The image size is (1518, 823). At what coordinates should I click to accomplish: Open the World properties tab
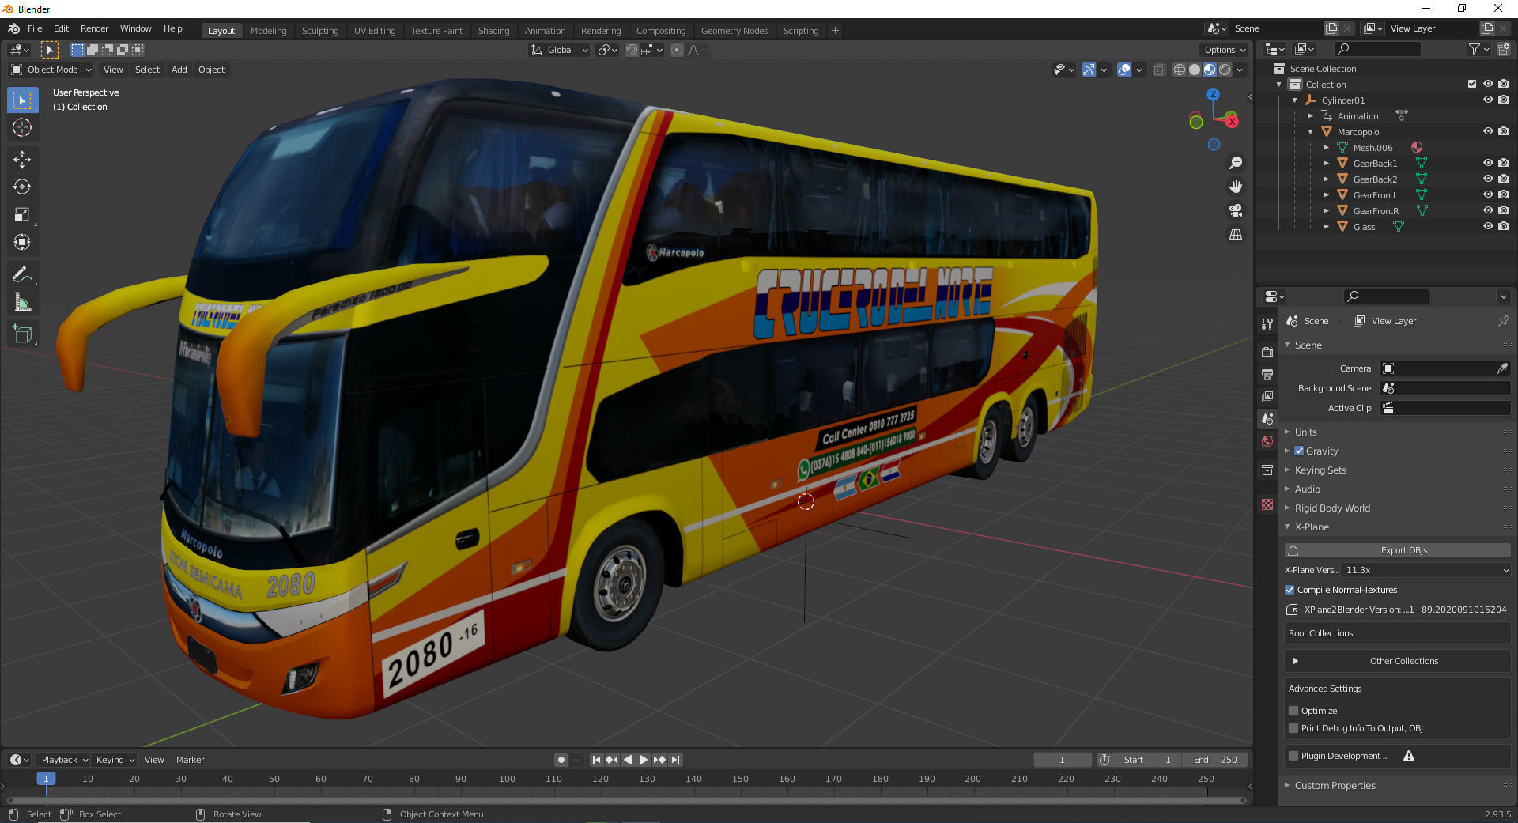(1267, 441)
